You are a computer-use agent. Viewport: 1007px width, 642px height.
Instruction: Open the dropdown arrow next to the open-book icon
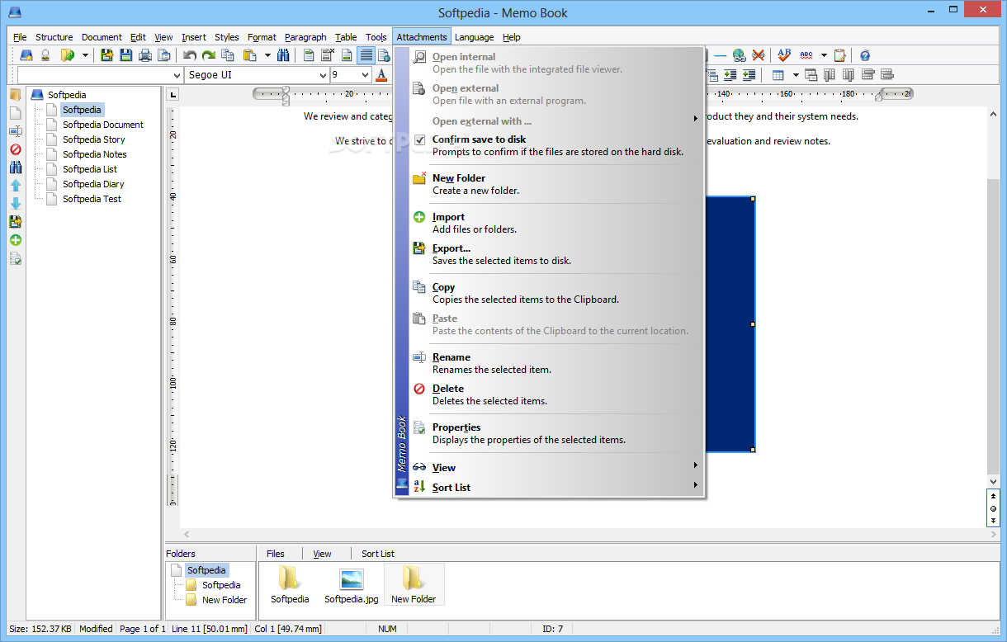coord(85,55)
